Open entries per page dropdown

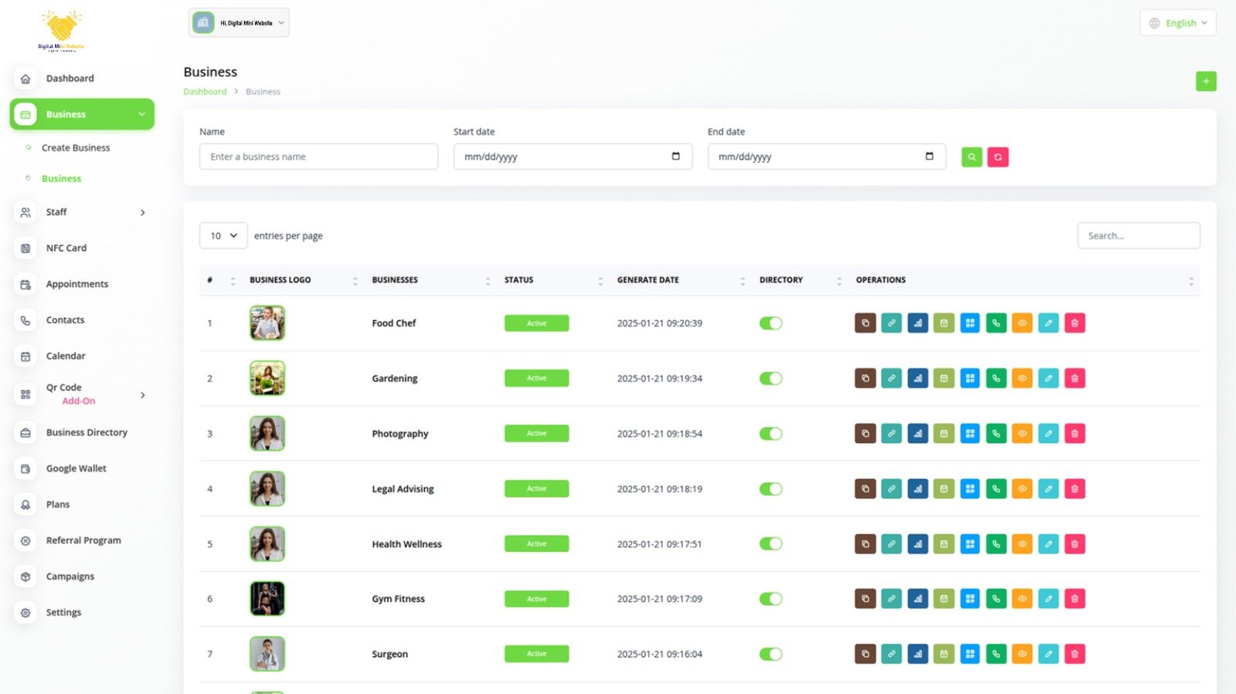pos(223,235)
